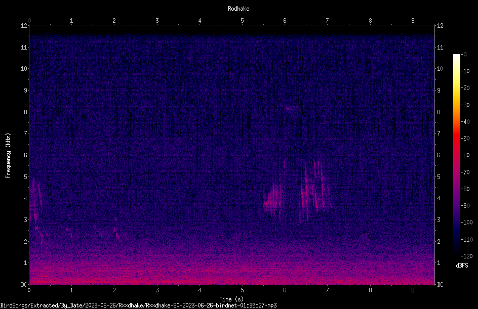Click the '3' tick on bottom time axis
478x309 pixels.
tap(157, 290)
